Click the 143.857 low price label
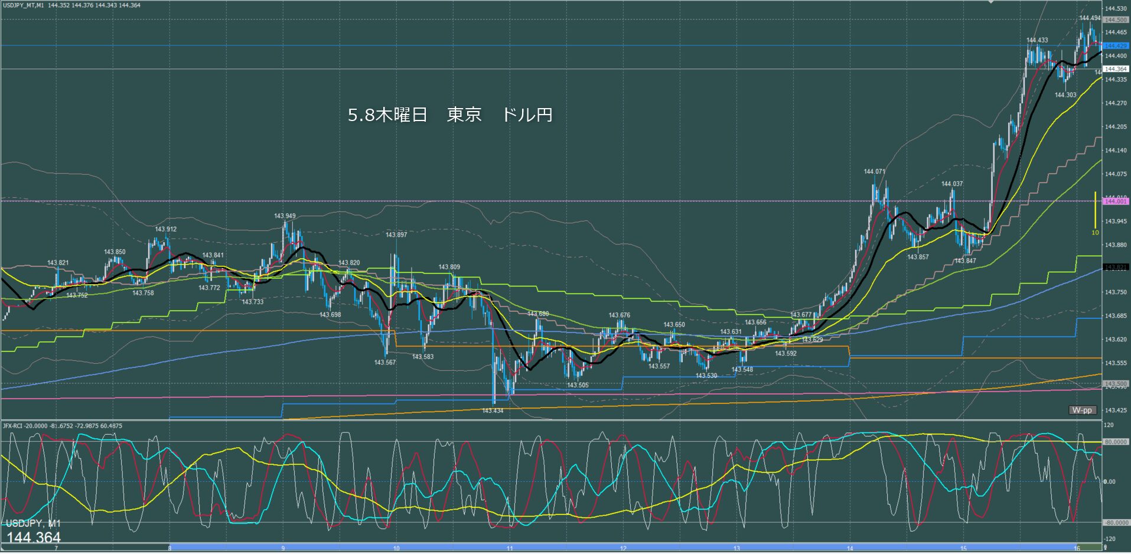 [x=918, y=257]
